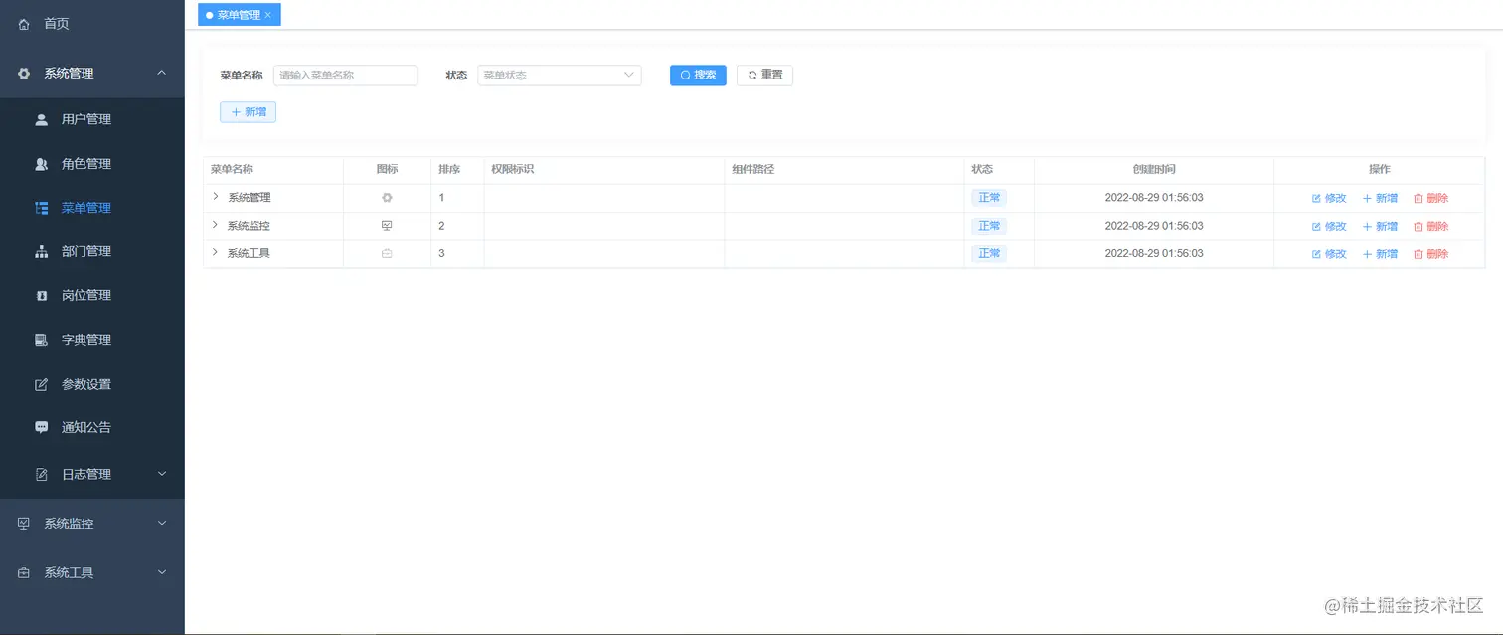Click 修改 in the 系统管理 row

click(x=1329, y=198)
